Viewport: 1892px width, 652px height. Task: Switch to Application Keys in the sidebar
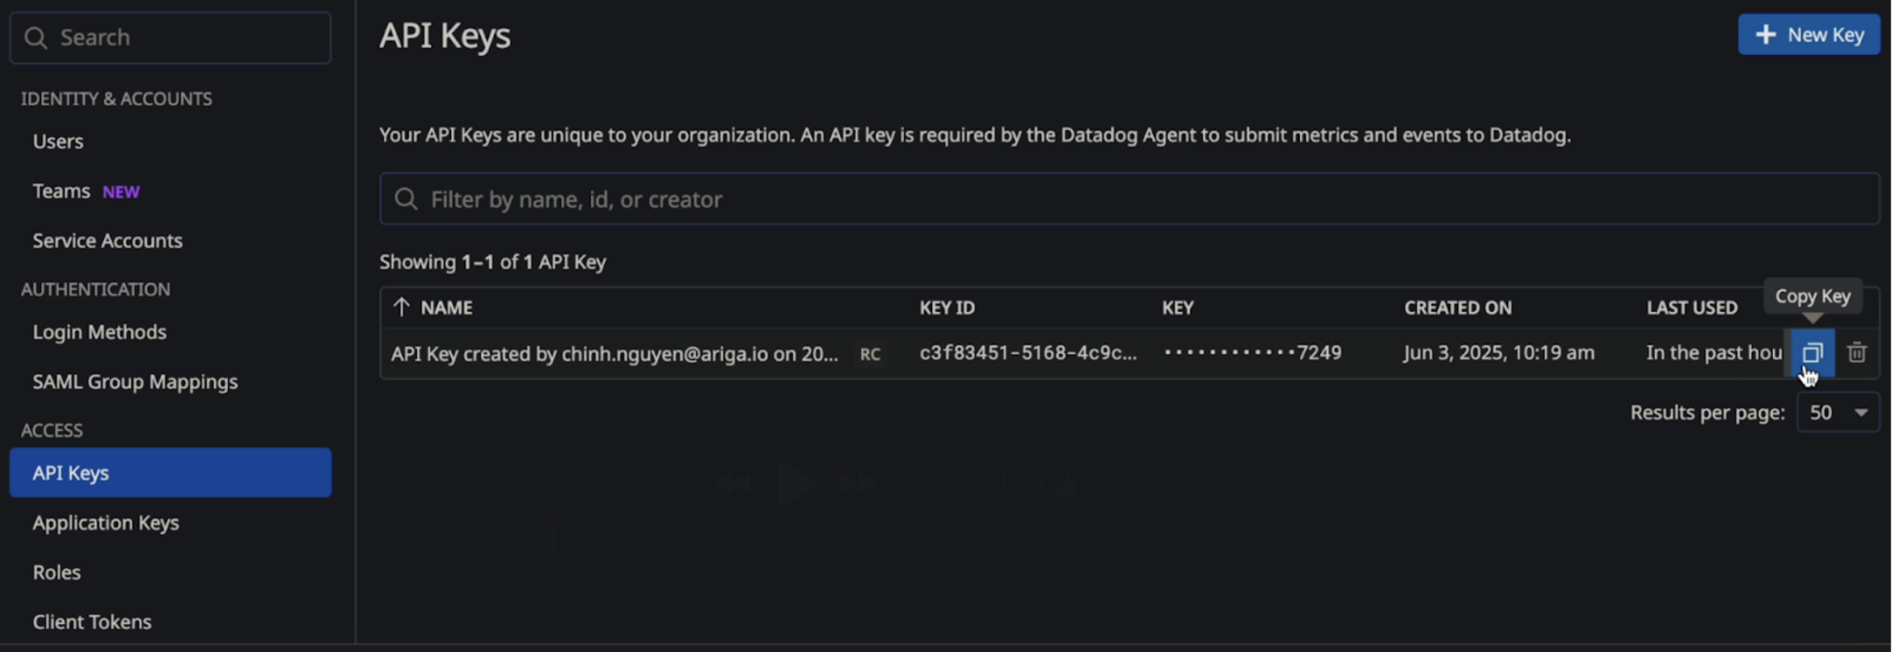click(x=106, y=522)
